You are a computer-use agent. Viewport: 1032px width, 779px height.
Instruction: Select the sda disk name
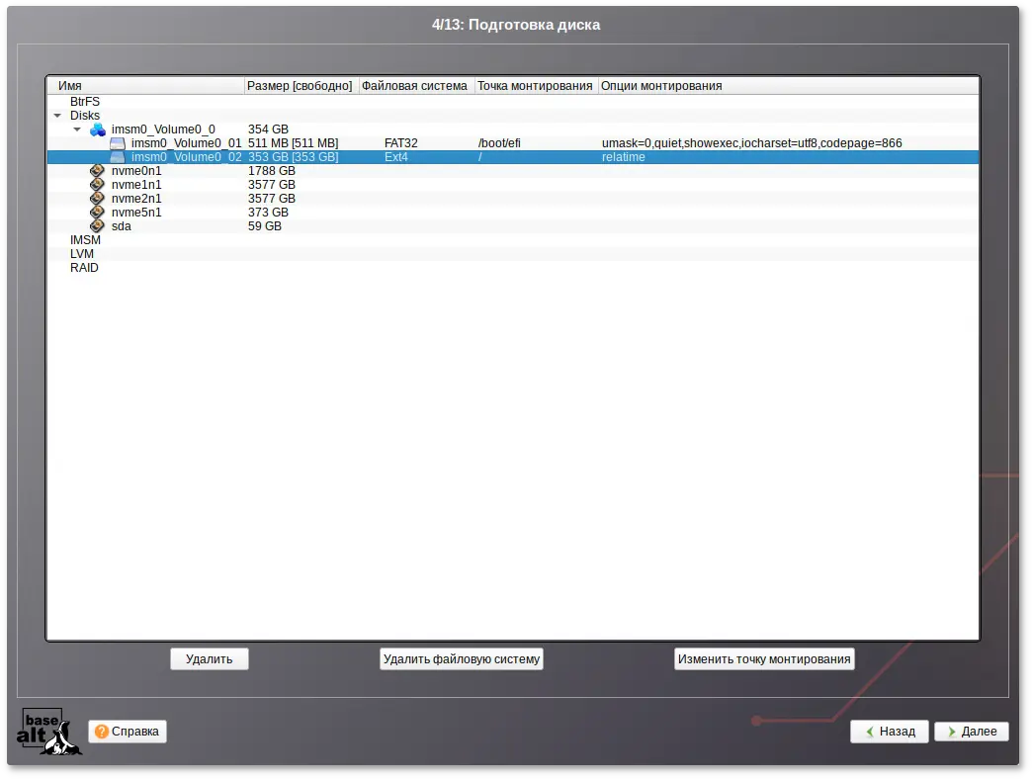[x=122, y=226]
